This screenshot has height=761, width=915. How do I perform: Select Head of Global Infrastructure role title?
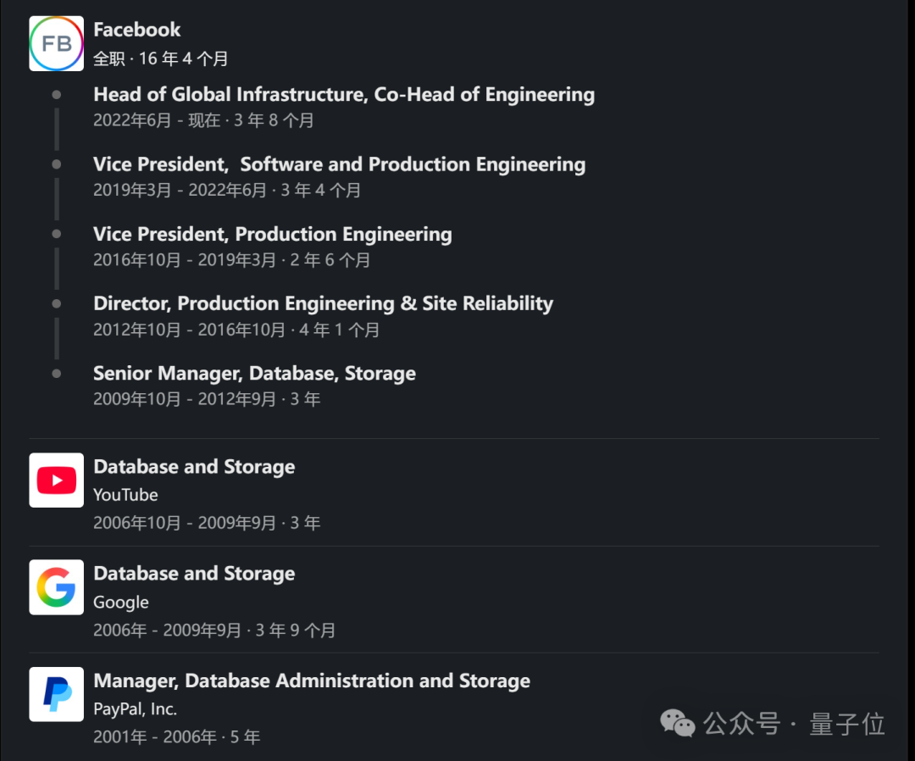coord(343,94)
